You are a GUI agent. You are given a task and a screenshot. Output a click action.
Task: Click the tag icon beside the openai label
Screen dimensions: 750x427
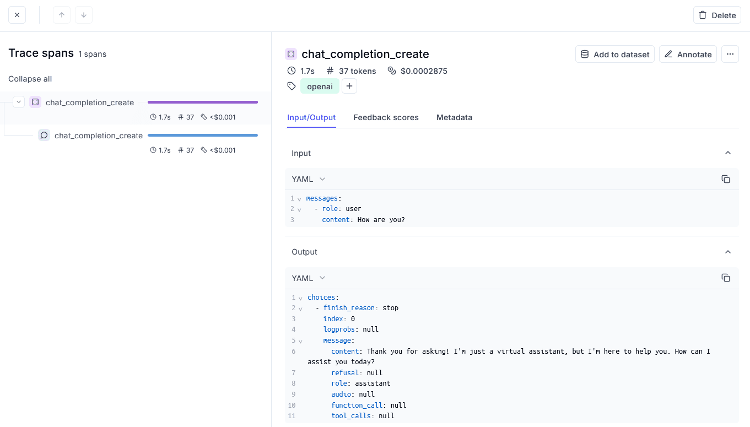point(292,86)
